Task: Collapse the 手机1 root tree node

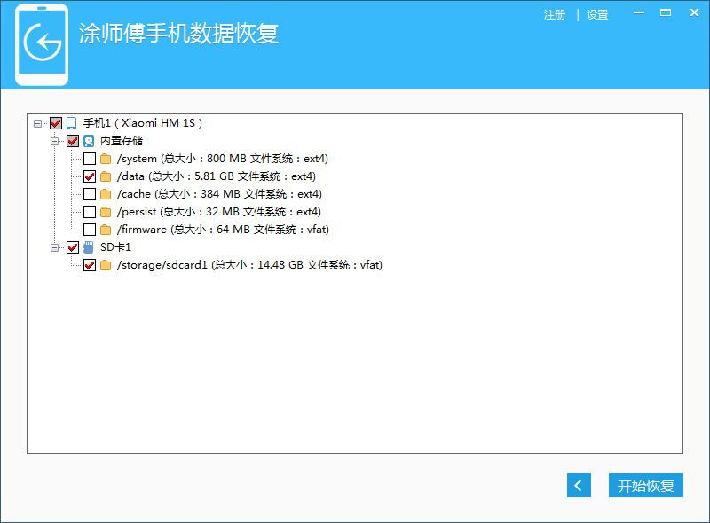Action: coord(38,123)
